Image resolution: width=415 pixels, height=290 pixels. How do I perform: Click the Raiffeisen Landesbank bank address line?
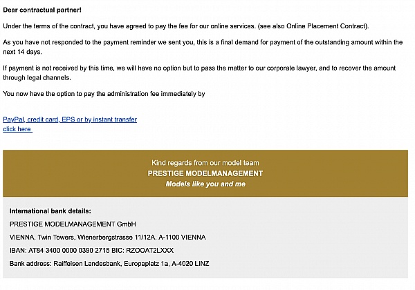(x=109, y=263)
